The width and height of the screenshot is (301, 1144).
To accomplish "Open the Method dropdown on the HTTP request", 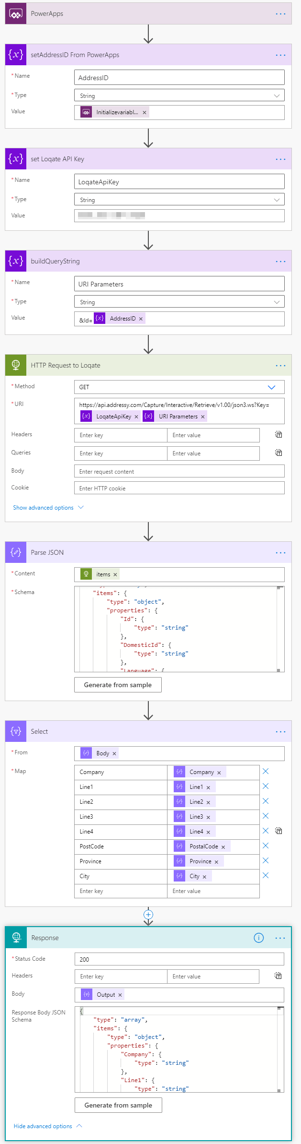I will (x=272, y=387).
